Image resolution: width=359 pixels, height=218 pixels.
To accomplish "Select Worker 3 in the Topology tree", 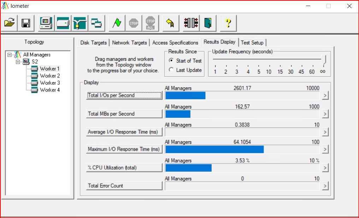I will pos(49,83).
